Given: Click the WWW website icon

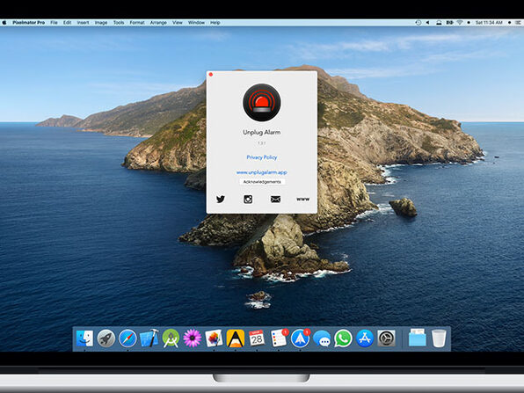Looking at the screenshot, I should (302, 200).
